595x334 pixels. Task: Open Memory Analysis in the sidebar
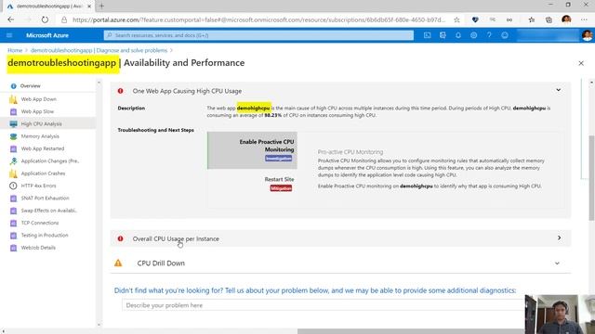pyautogui.click(x=40, y=136)
